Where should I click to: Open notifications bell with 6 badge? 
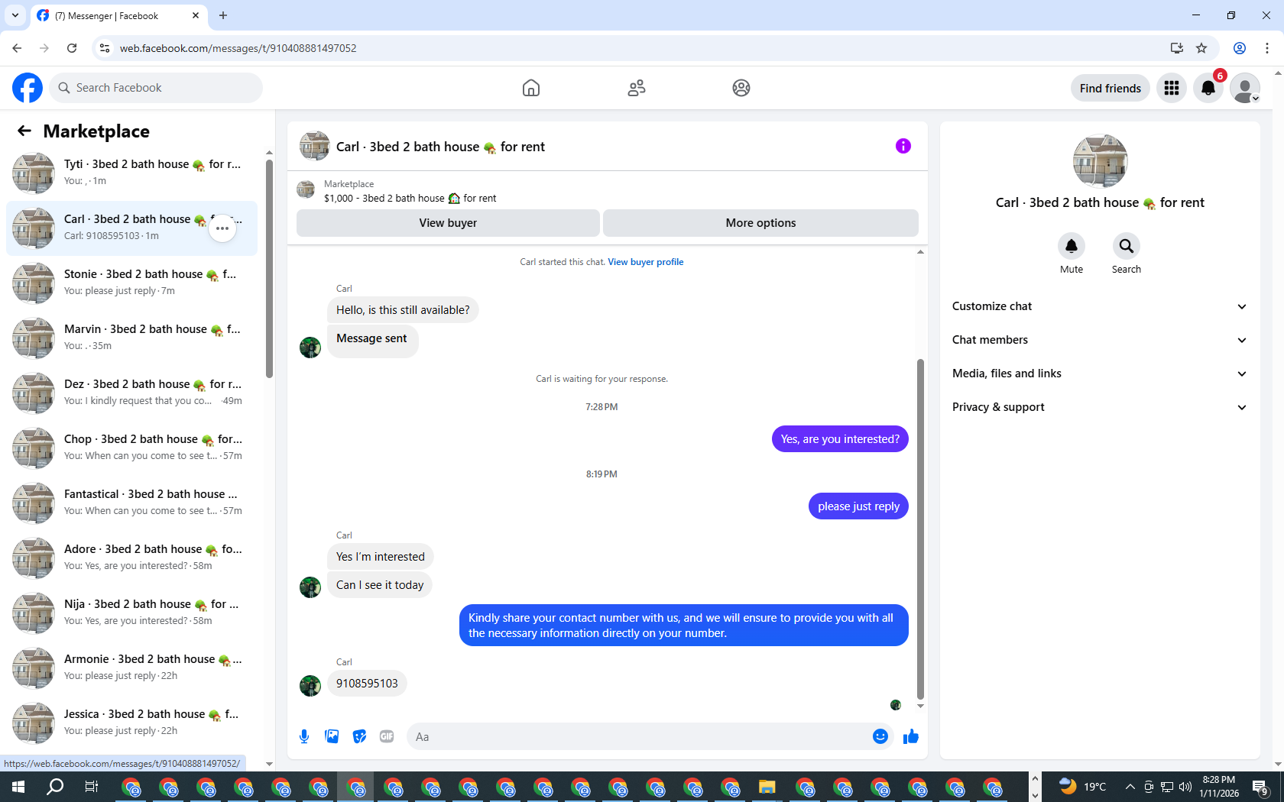[x=1208, y=88]
